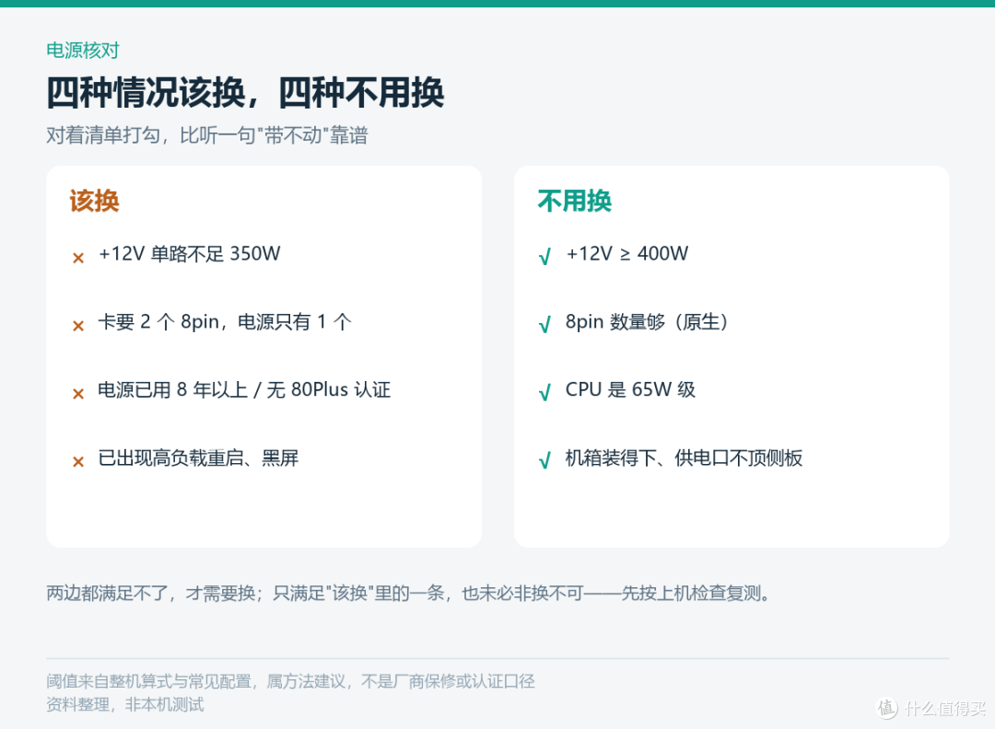Click the check mark beside +12V ≥ 400W
Screen dimensions: 995x729
coord(544,257)
